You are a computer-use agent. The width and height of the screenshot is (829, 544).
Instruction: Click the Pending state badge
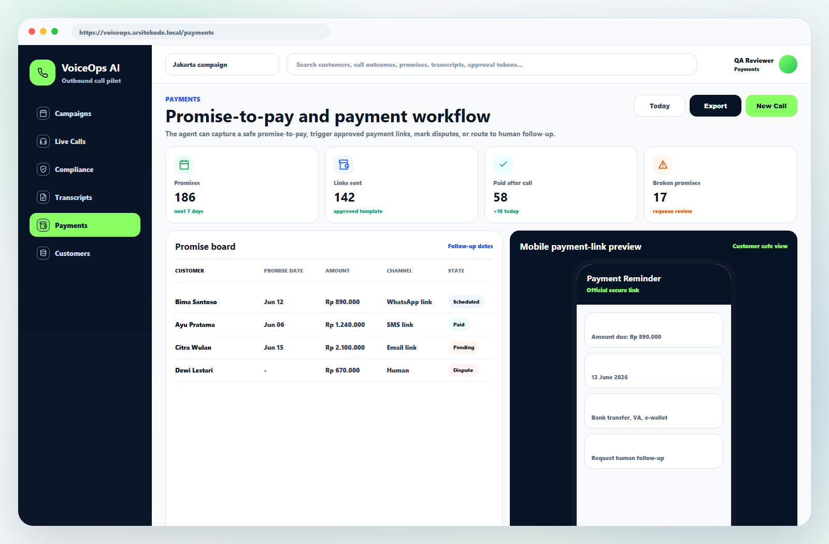coord(464,348)
